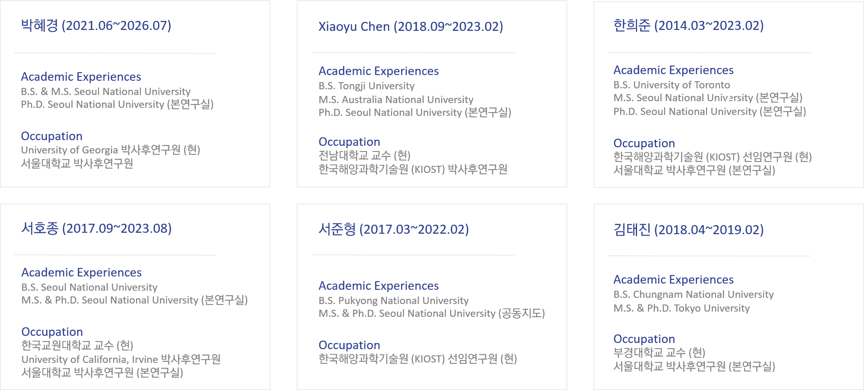This screenshot has height=390, width=864.
Task: Click B.S. Tongji University text
Action: pos(366,86)
